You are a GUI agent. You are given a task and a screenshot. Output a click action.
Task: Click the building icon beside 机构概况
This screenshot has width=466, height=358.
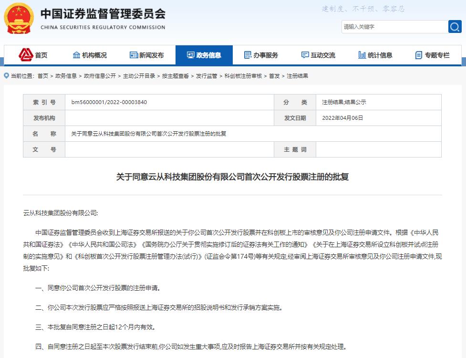click(x=76, y=55)
